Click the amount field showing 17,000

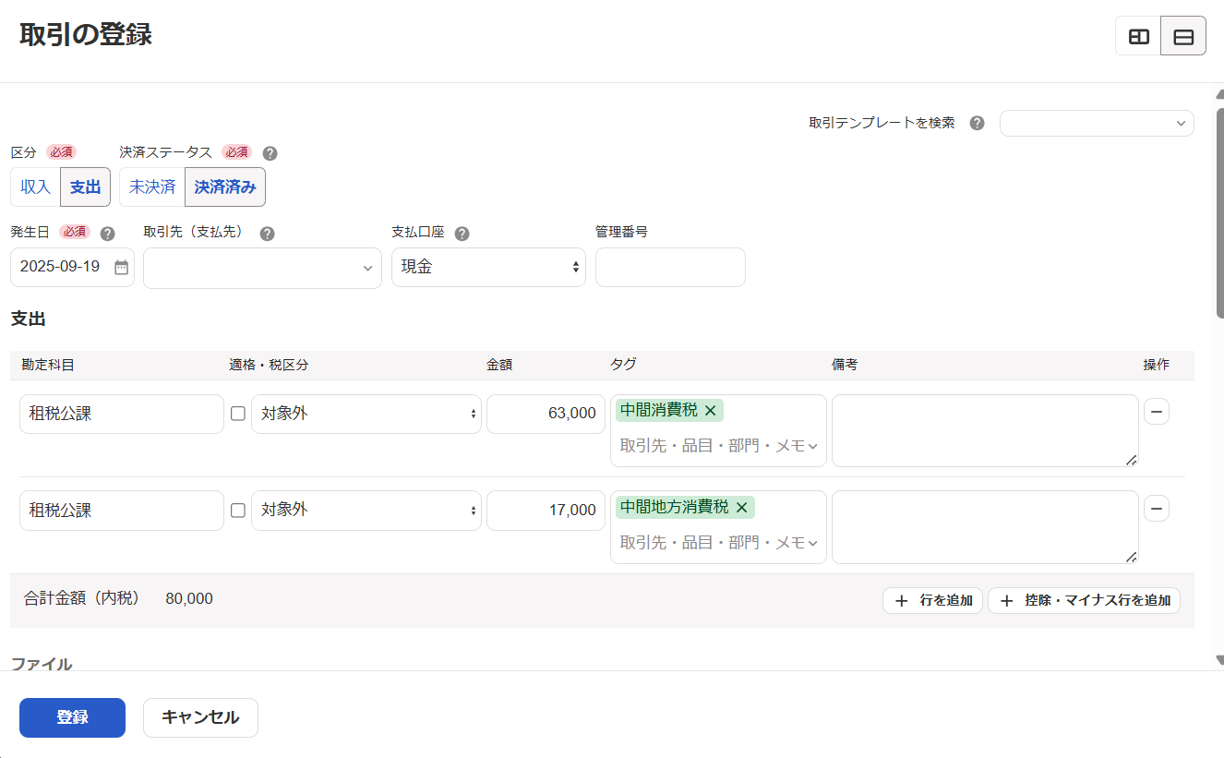(546, 510)
